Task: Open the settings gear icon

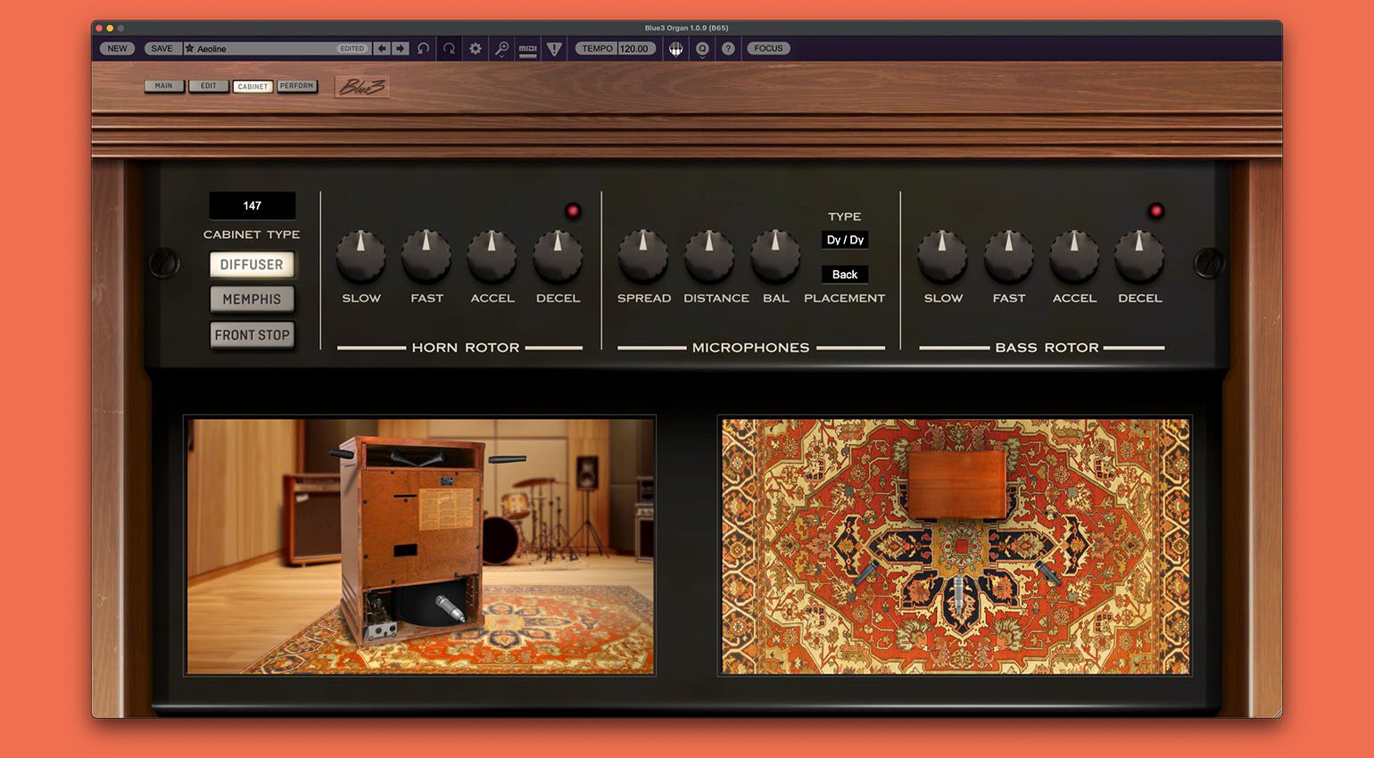Action: tap(476, 48)
